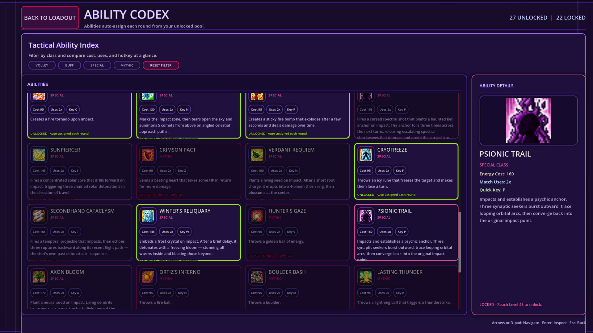
Task: Click the Sunpiercer ability icon
Action: click(39, 154)
